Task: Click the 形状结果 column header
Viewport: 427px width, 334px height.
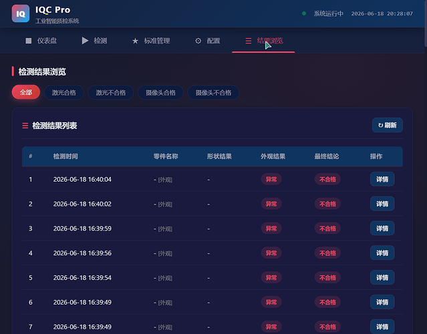Action: click(219, 156)
